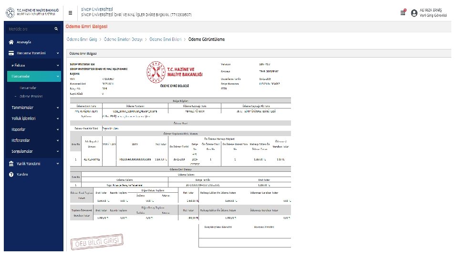458x257 pixels.
Task: Open Anasayfa from the sidebar
Action: coord(24,42)
